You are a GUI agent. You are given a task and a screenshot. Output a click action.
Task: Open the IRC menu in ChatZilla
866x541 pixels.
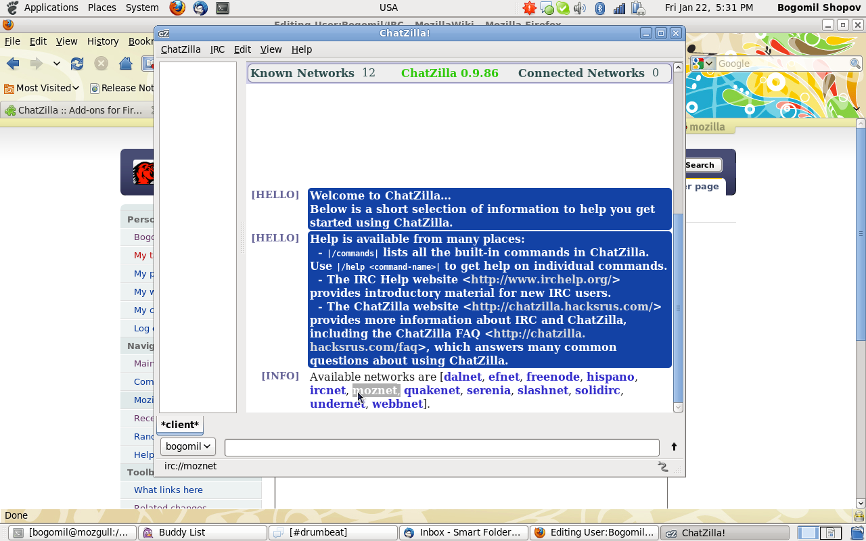click(x=217, y=49)
